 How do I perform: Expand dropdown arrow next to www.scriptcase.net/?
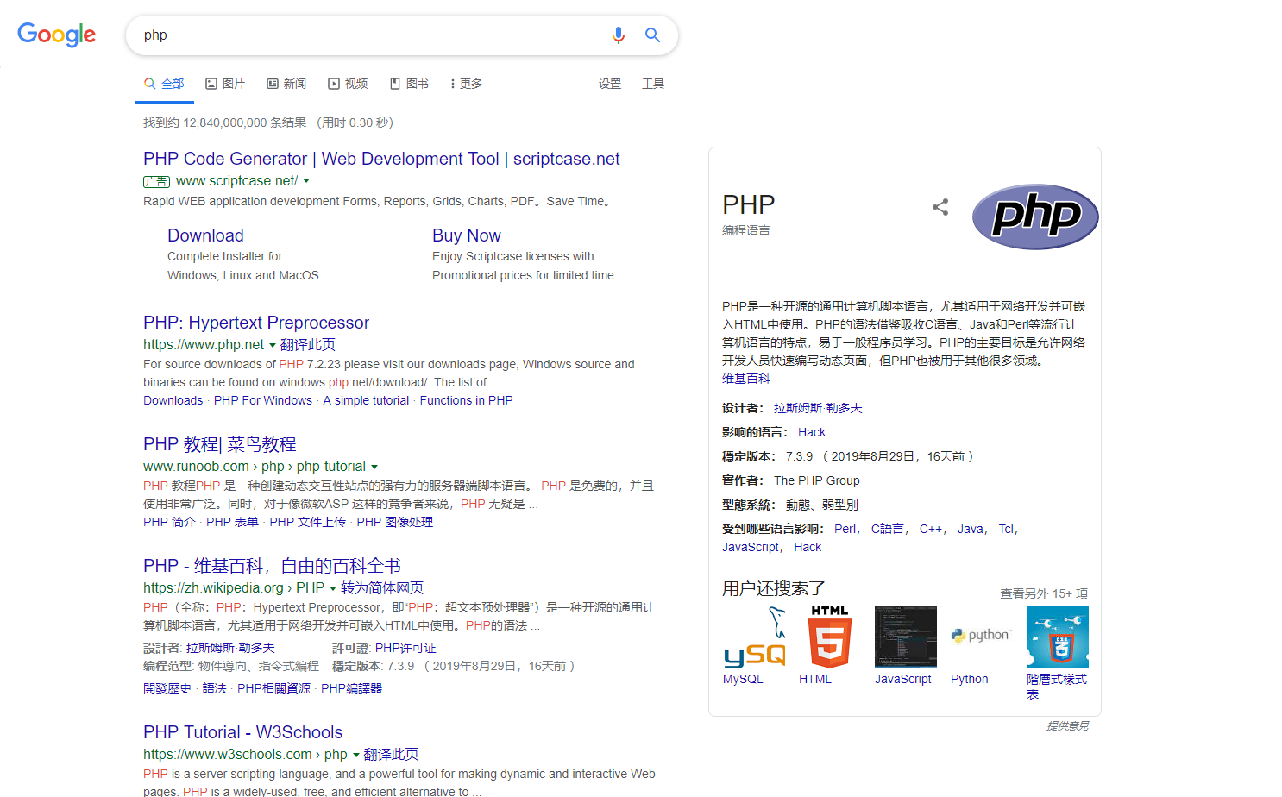click(x=306, y=181)
